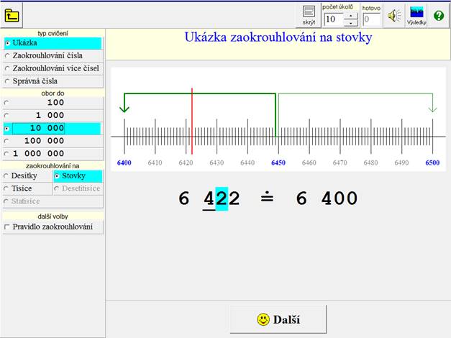Click the light green right arrow head
The height and width of the screenshot is (338, 451).
(432, 109)
